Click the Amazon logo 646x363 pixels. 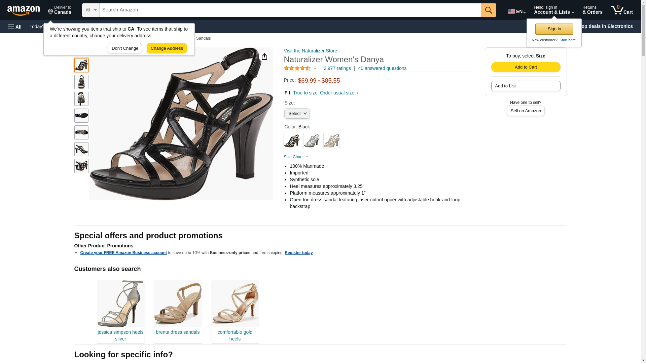24,10
